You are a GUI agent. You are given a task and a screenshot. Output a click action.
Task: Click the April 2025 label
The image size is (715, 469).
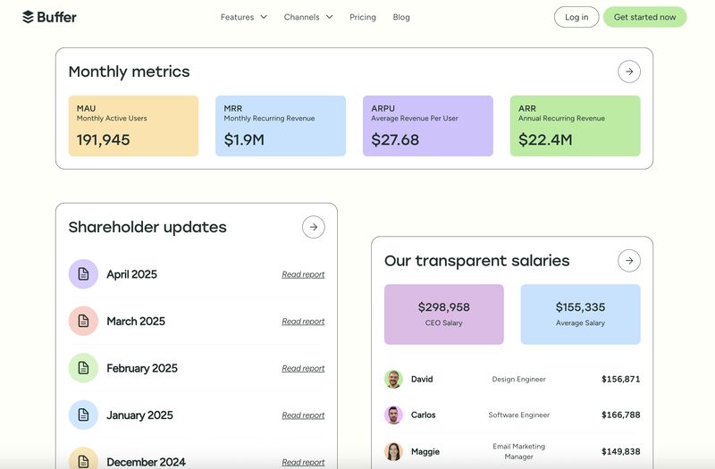(x=131, y=274)
